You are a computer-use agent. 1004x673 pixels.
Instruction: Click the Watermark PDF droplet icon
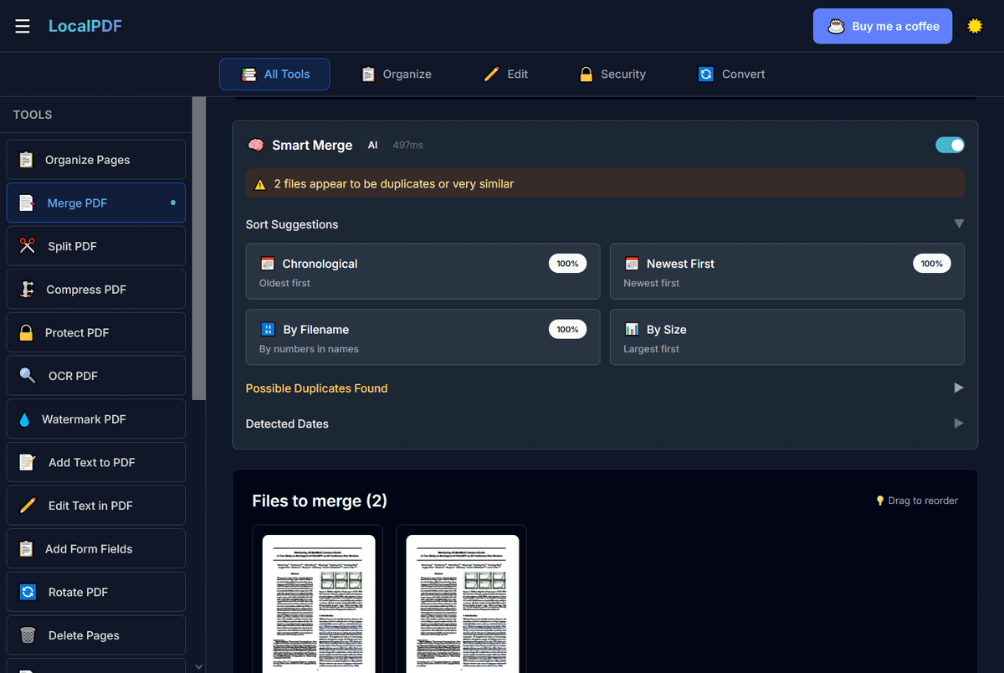pyautogui.click(x=24, y=419)
